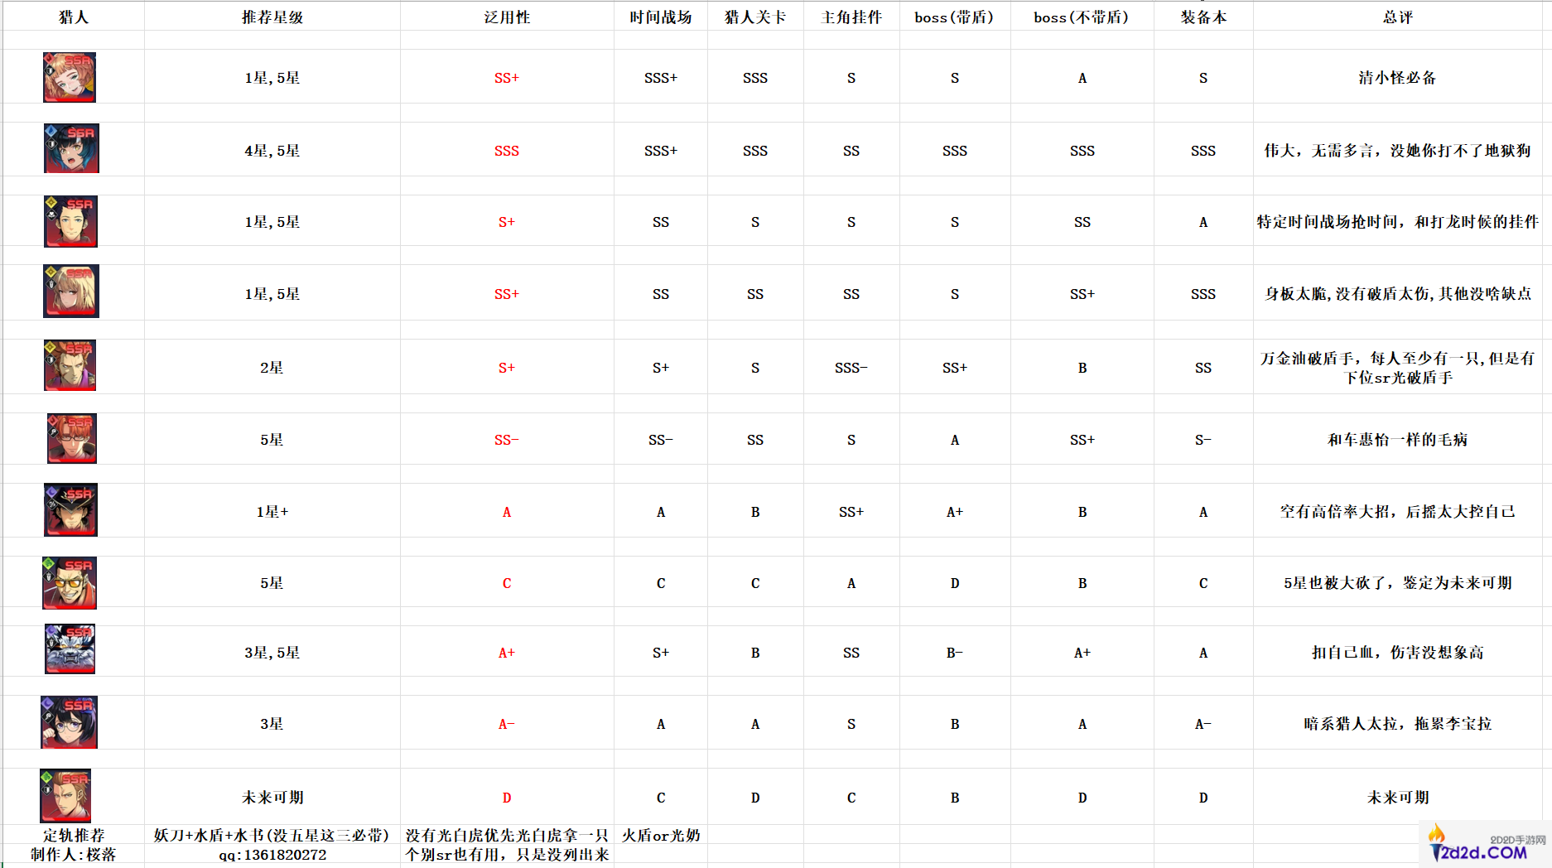Select the 时间战场 column header
This screenshot has height=868, width=1552.
661,17
